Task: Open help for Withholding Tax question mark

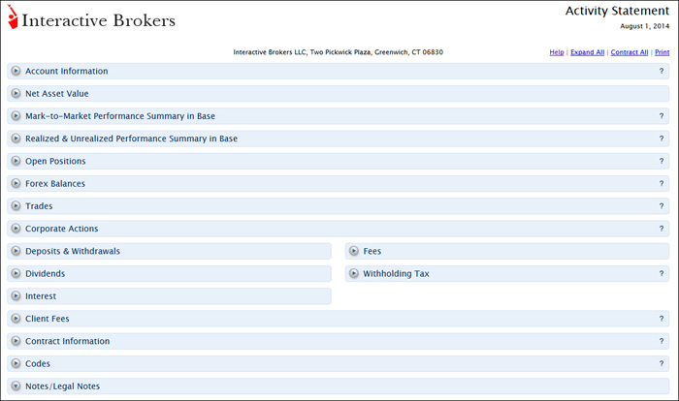Action: point(662,273)
